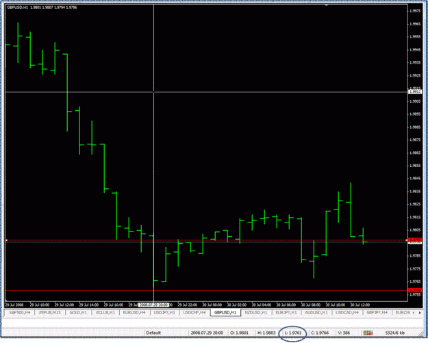Click the V: 386 volume field

point(344,333)
